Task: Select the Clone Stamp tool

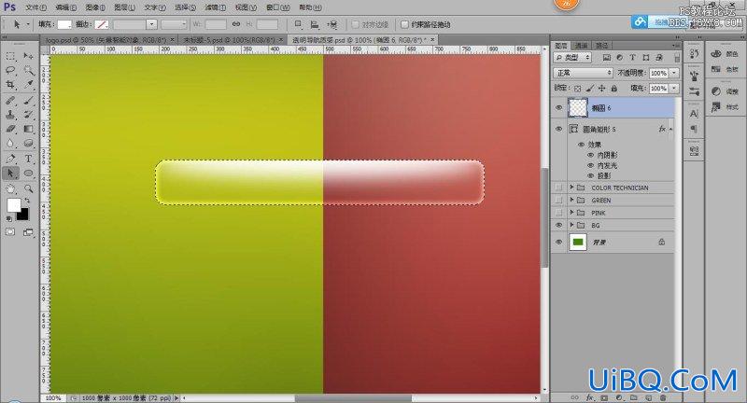Action: coord(10,115)
